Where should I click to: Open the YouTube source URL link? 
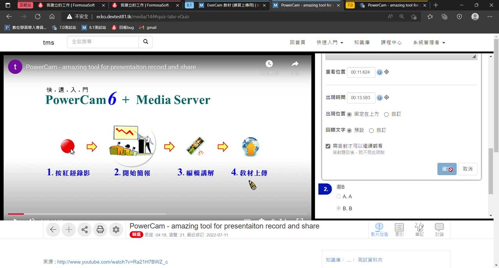pos(112,262)
